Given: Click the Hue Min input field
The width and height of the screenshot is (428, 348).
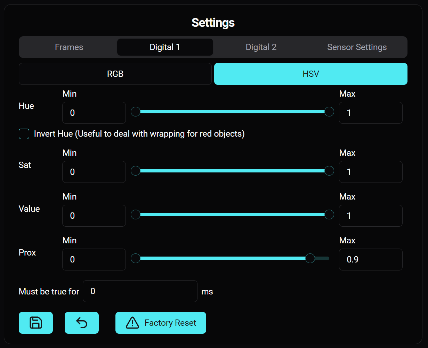Looking at the screenshot, I should click(x=94, y=113).
